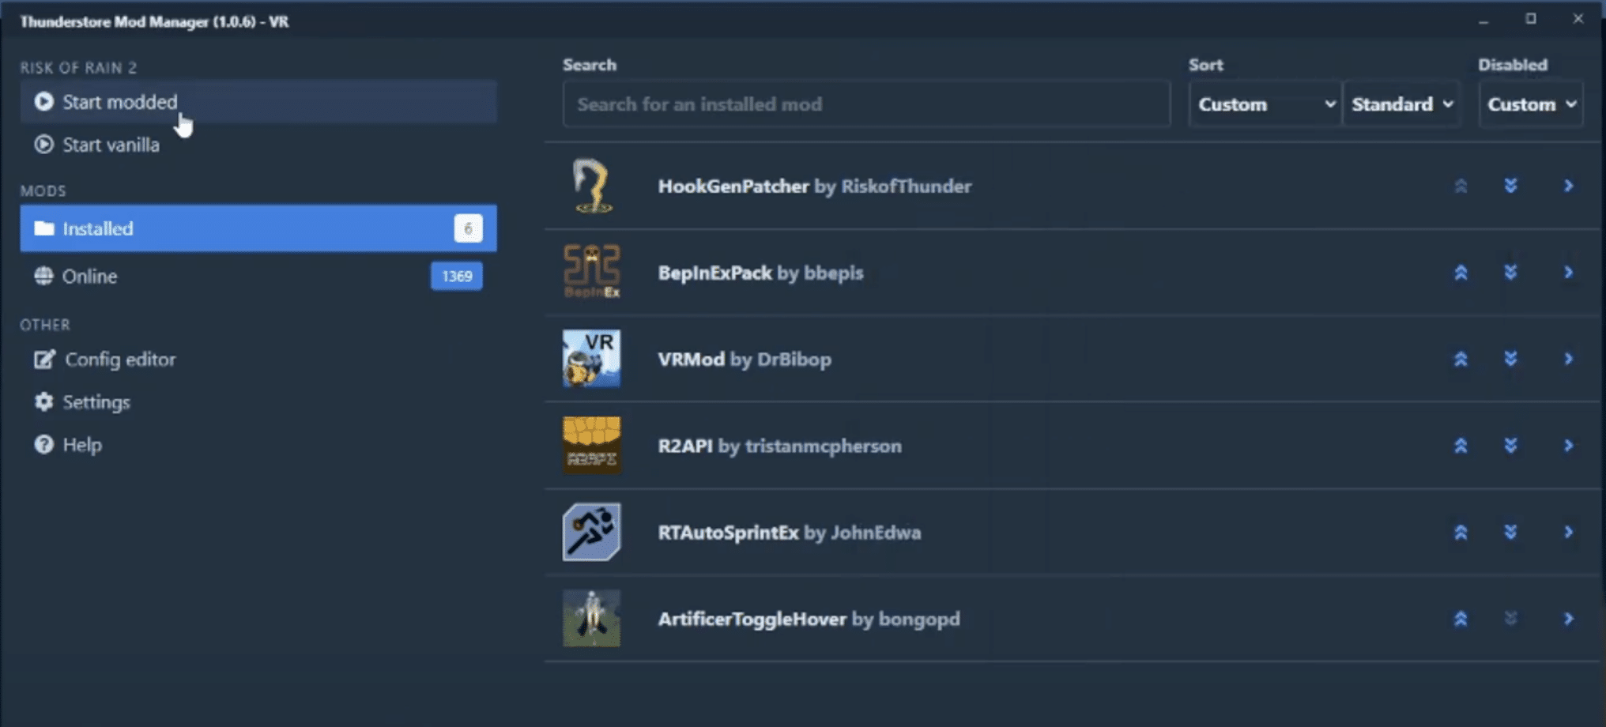
Task: Click the Online globe icon
Action: (43, 276)
